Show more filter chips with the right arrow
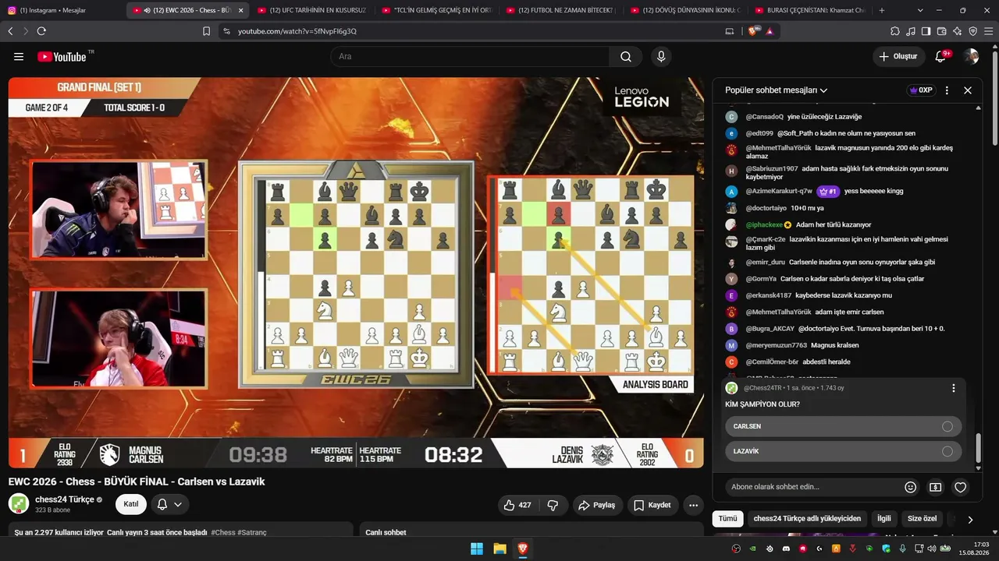The image size is (999, 561). tap(970, 519)
